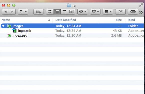Open the Arrange items dropdown
The height and width of the screenshot is (94, 145).
click(108, 12)
